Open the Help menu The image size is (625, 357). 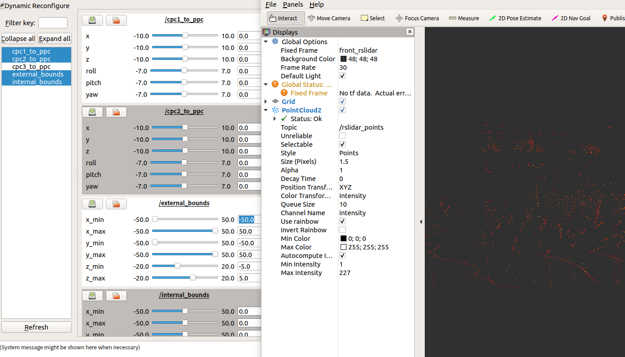tap(316, 5)
